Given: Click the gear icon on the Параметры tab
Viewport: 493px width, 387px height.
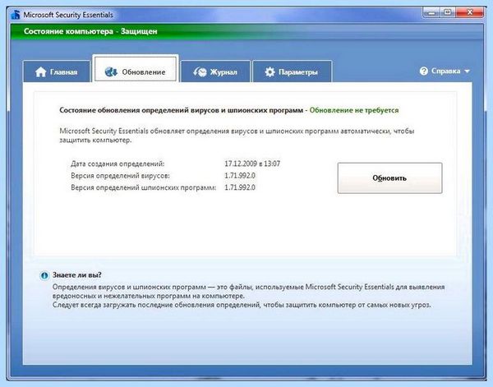Looking at the screenshot, I should [x=270, y=72].
